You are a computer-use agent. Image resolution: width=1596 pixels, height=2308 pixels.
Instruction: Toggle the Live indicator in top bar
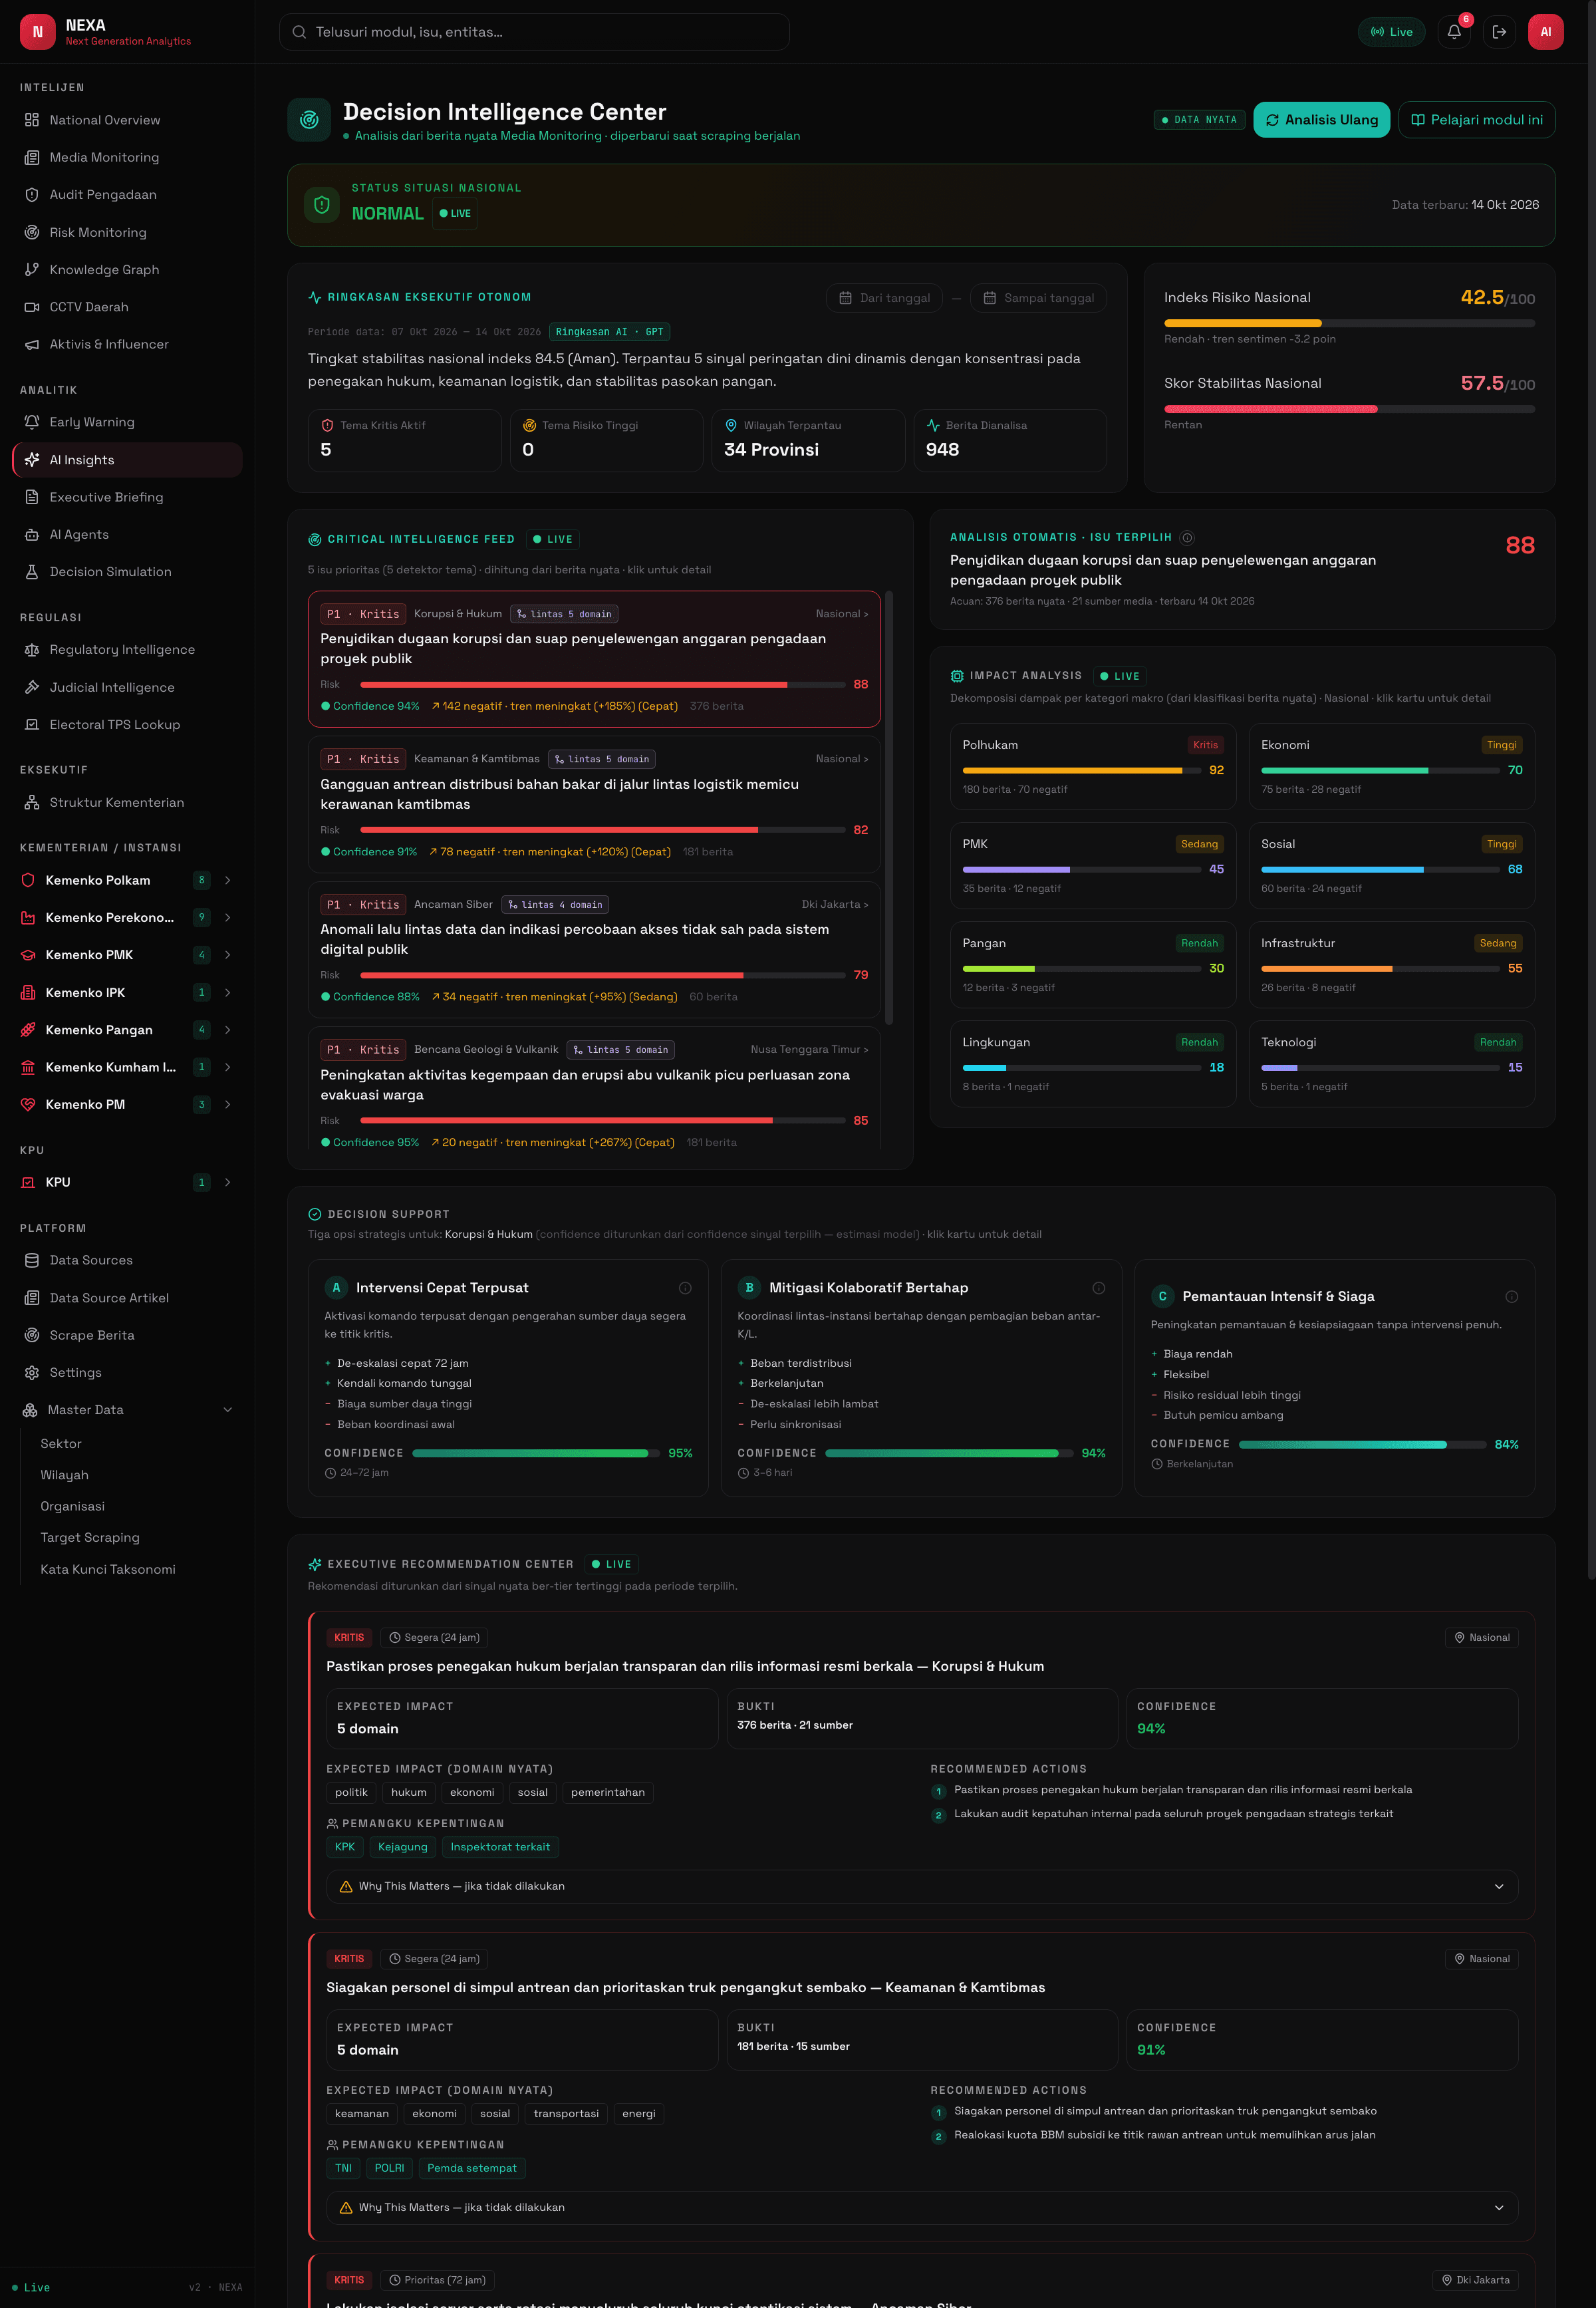click(x=1391, y=32)
